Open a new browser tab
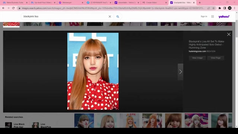238x134 pixels. click(200, 3)
